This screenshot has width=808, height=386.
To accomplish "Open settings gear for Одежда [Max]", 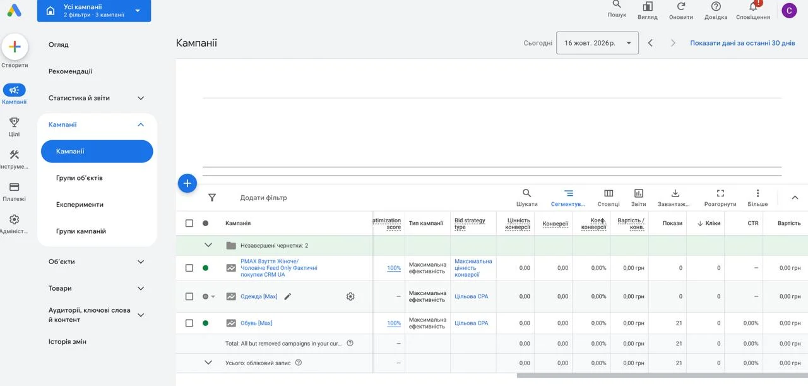I will pyautogui.click(x=350, y=296).
